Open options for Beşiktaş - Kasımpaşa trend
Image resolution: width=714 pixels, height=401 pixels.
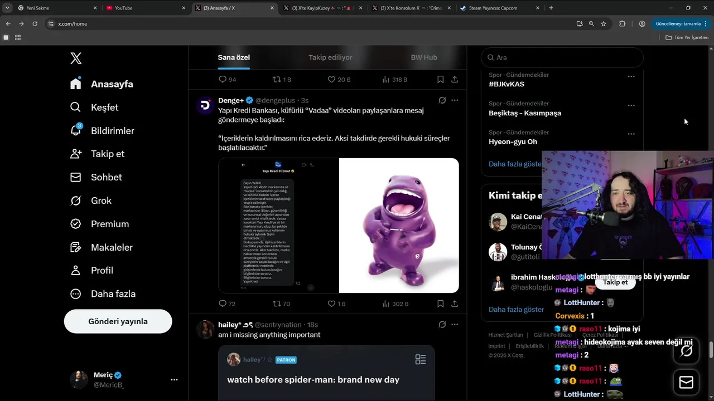(x=631, y=105)
